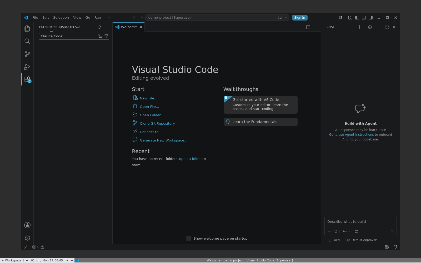Start a new chat with plus icon

[359, 27]
